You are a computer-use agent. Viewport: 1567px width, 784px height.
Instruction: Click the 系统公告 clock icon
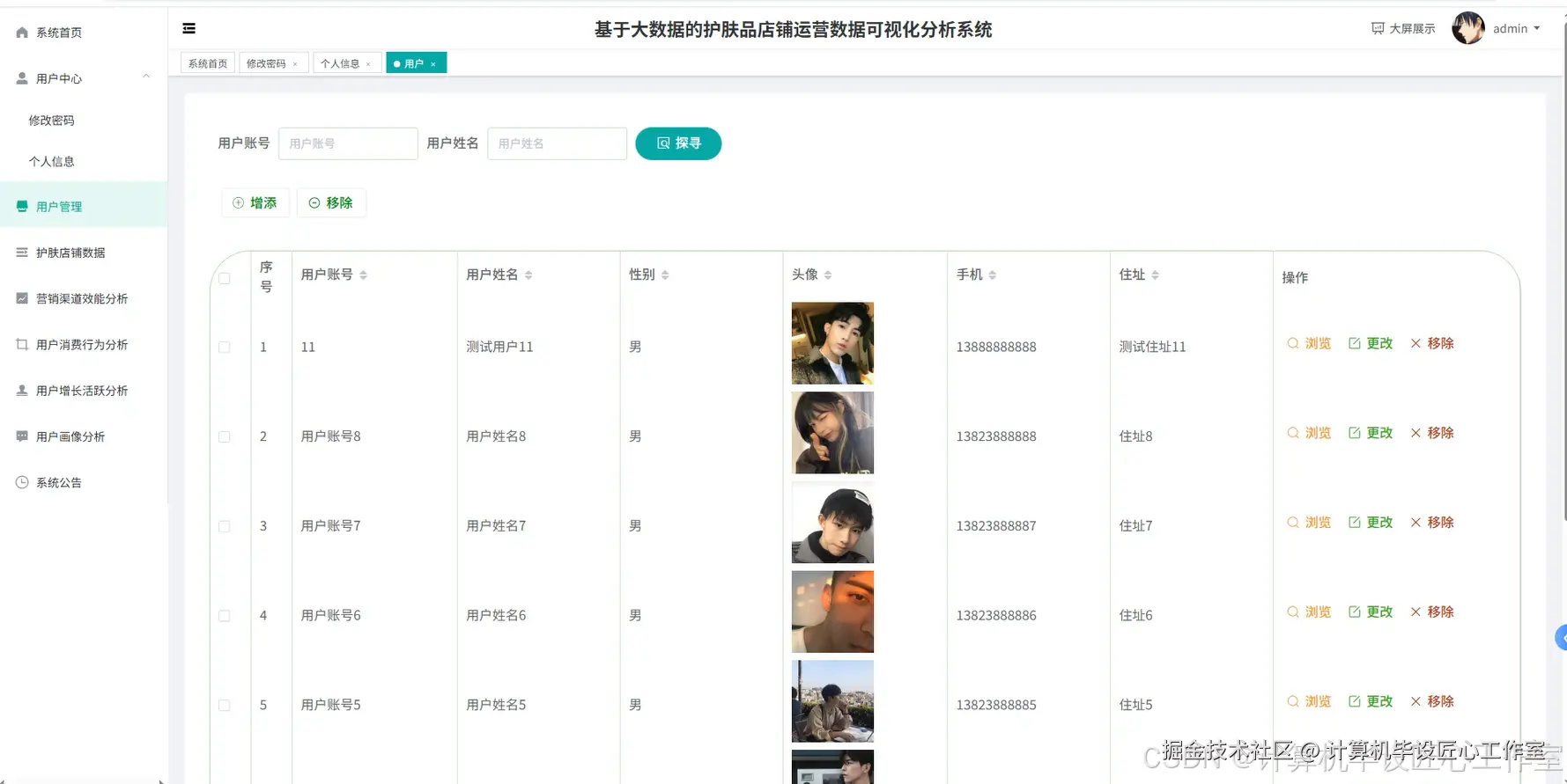(22, 482)
